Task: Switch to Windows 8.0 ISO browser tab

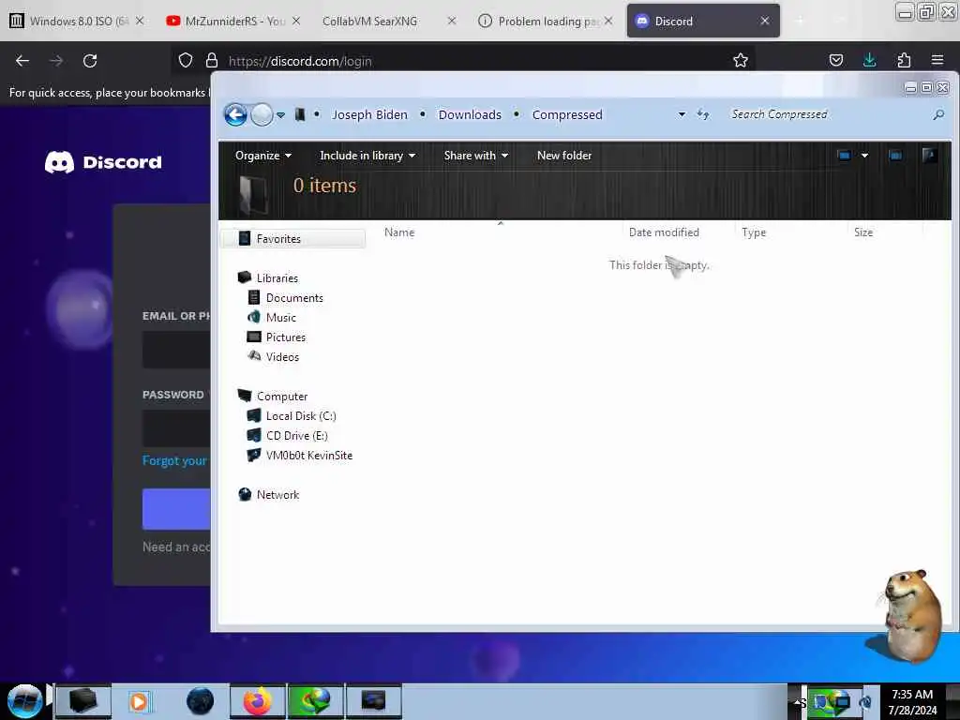Action: (77, 21)
